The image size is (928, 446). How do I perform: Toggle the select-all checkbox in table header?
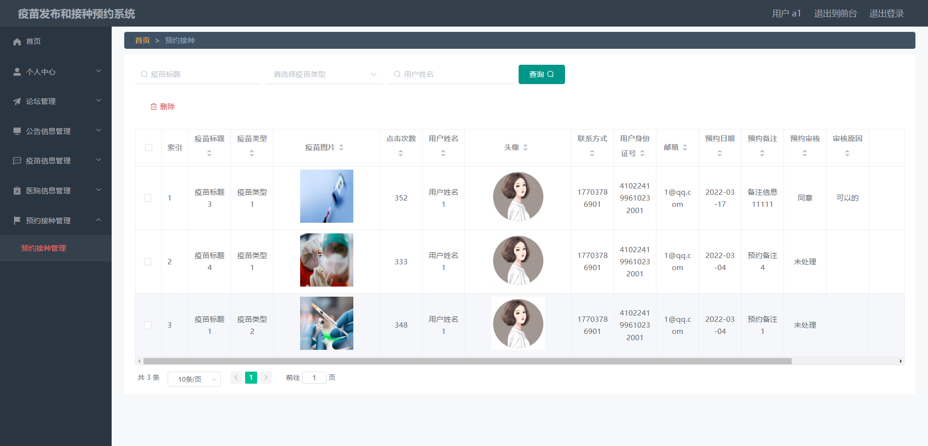[x=148, y=148]
